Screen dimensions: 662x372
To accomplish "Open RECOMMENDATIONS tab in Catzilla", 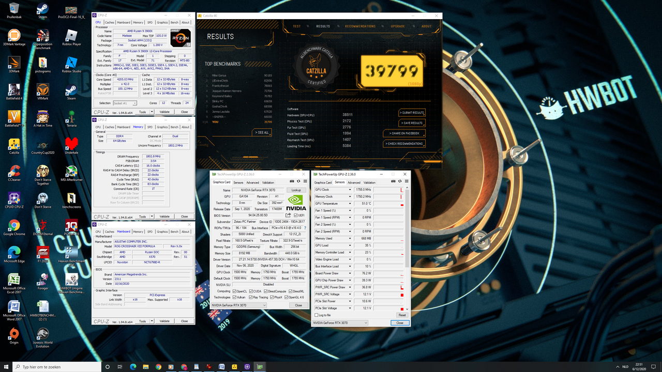I will [360, 26].
